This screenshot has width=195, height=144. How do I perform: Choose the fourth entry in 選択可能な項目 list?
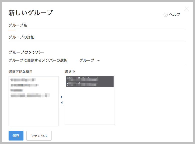[30, 95]
